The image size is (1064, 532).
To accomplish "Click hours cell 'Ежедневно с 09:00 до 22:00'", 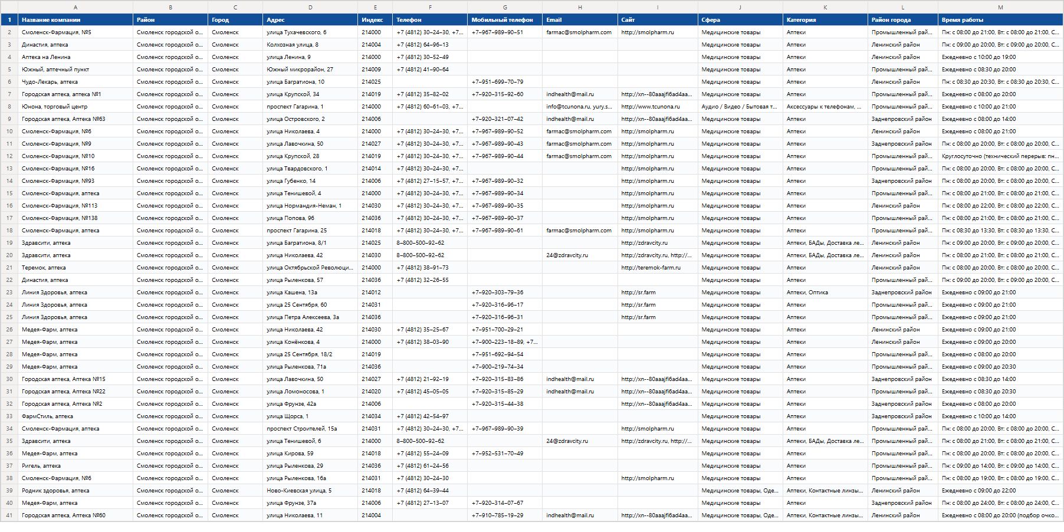I will point(1000,491).
